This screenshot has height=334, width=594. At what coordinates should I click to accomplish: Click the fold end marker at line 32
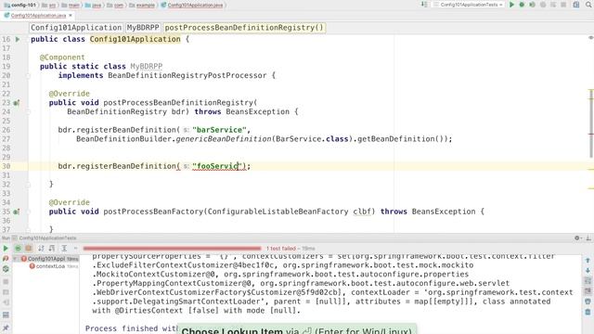pyautogui.click(x=28, y=185)
